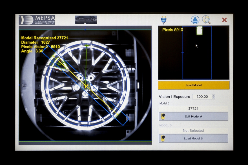The image size is (248, 165).
Task: Click the white tooth shape in Vision2 preview
Action: tap(200, 30)
